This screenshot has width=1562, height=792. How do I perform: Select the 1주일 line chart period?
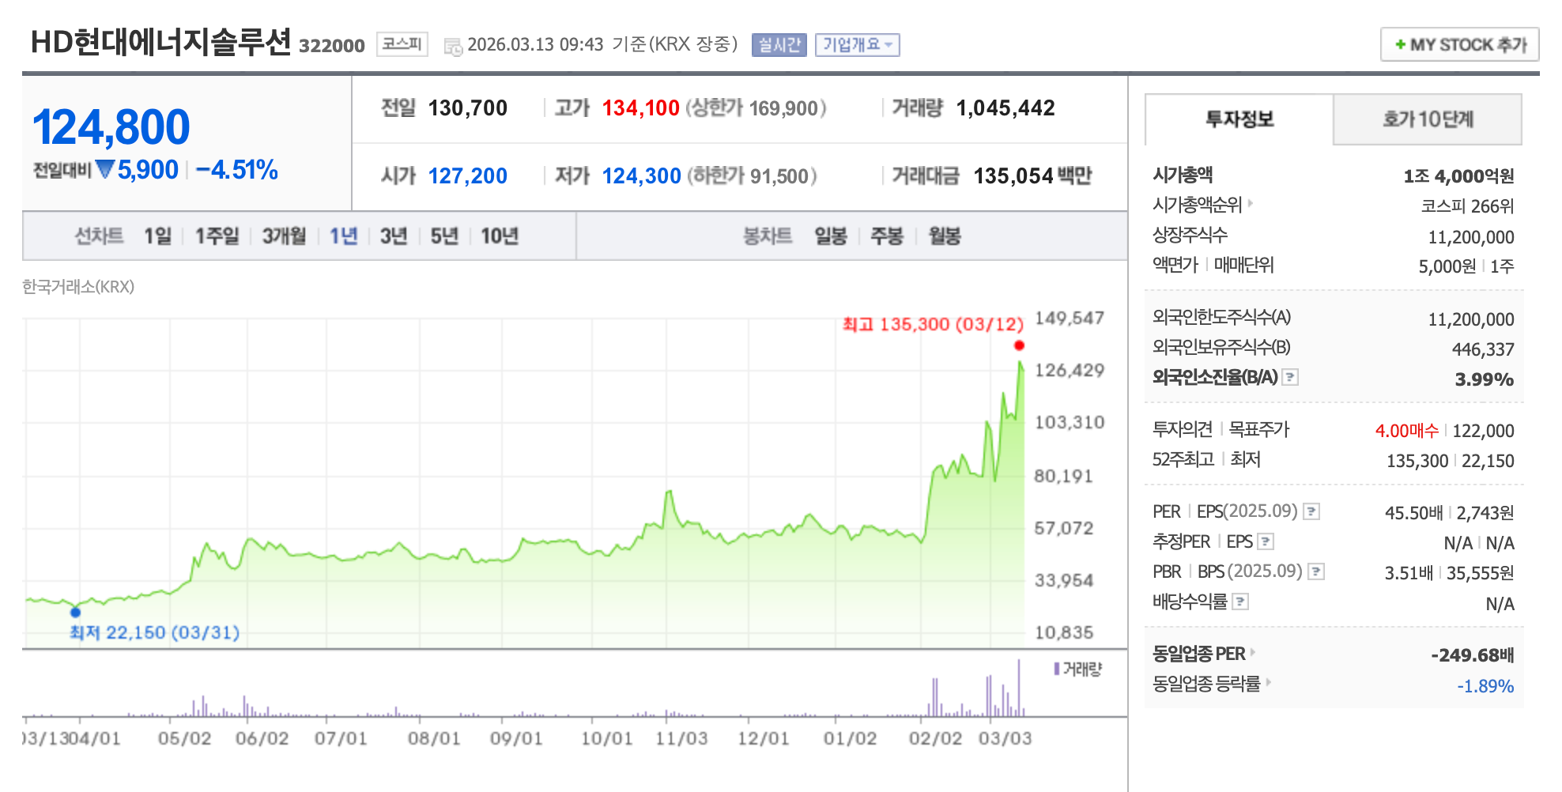click(217, 236)
